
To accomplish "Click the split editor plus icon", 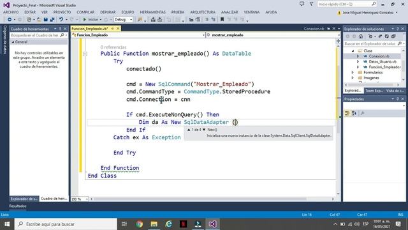I will tap(339, 41).
